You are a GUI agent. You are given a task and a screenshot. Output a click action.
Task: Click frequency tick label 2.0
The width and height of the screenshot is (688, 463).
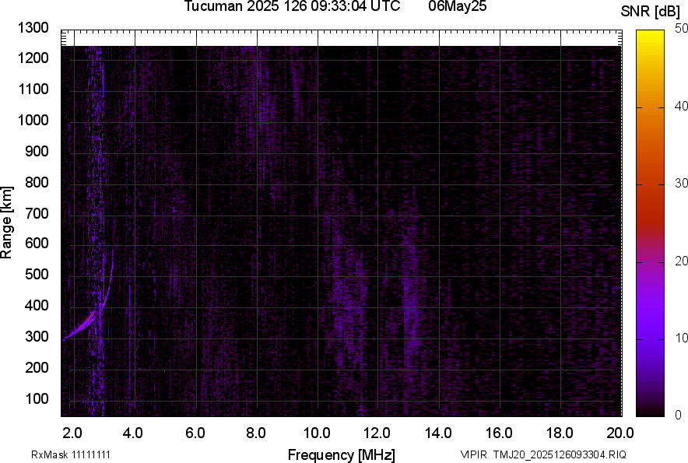pyautogui.click(x=72, y=433)
